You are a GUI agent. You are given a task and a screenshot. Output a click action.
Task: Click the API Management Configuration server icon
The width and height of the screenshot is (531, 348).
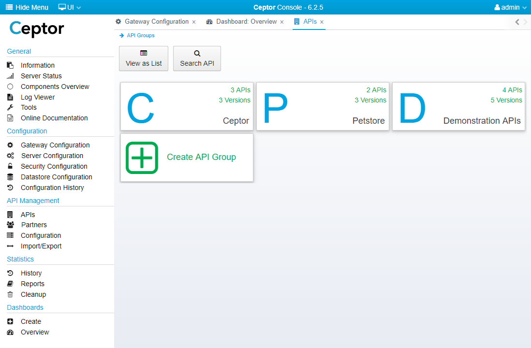[10, 235]
